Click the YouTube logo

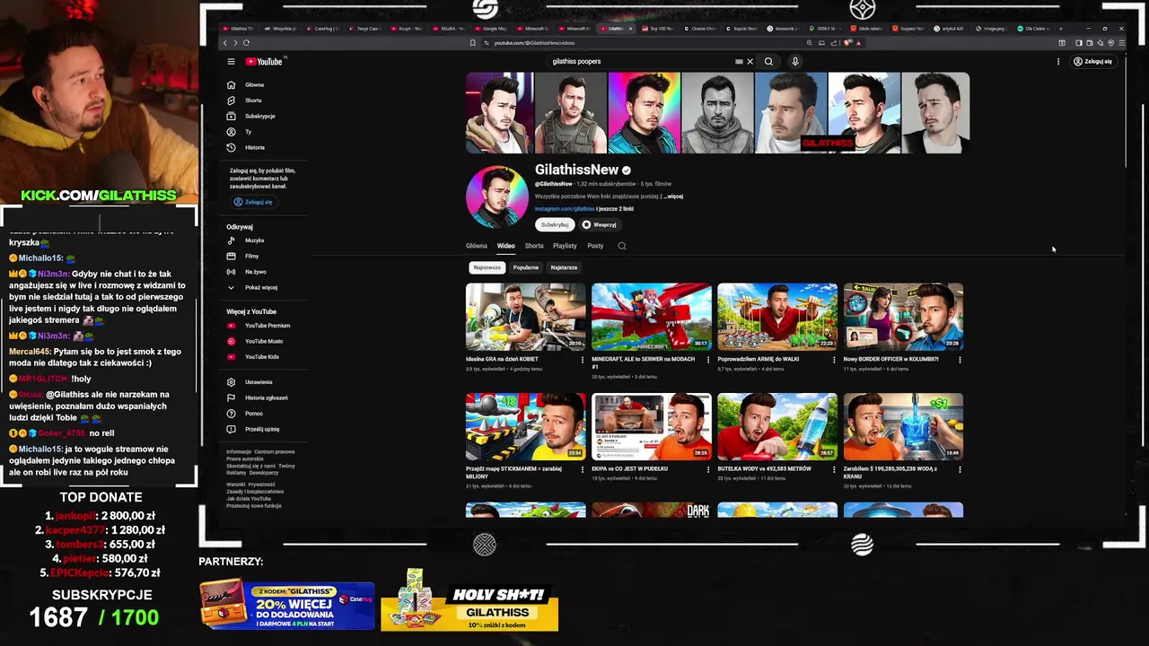265,62
